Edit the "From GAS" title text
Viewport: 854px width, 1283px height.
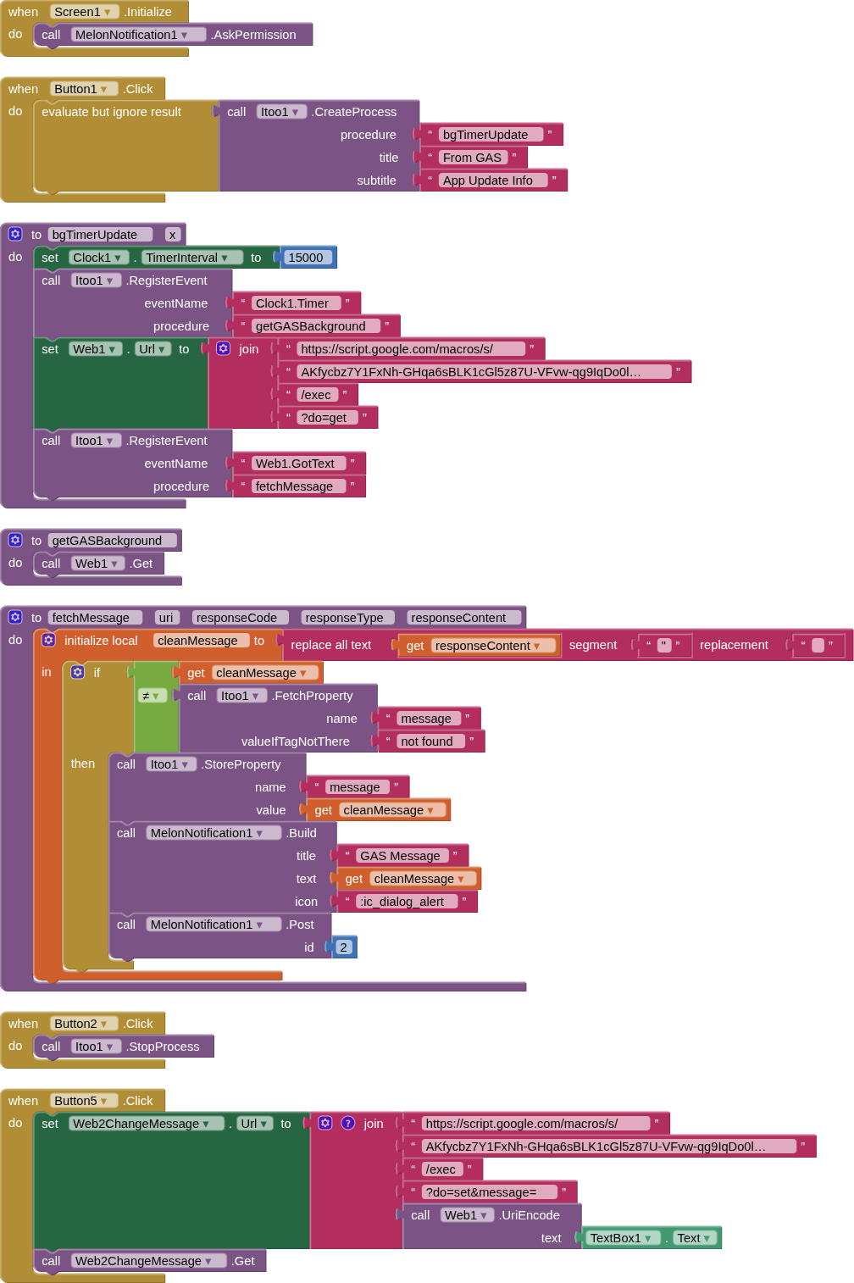coord(472,158)
